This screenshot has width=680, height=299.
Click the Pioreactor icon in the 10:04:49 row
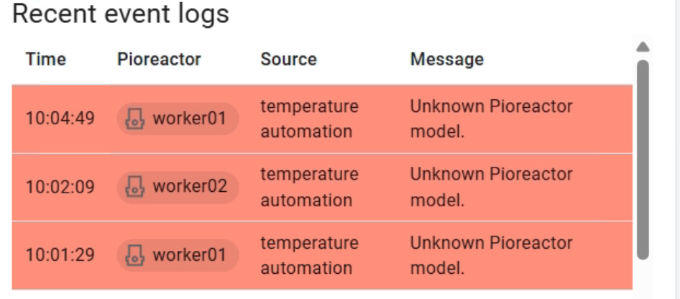[135, 118]
